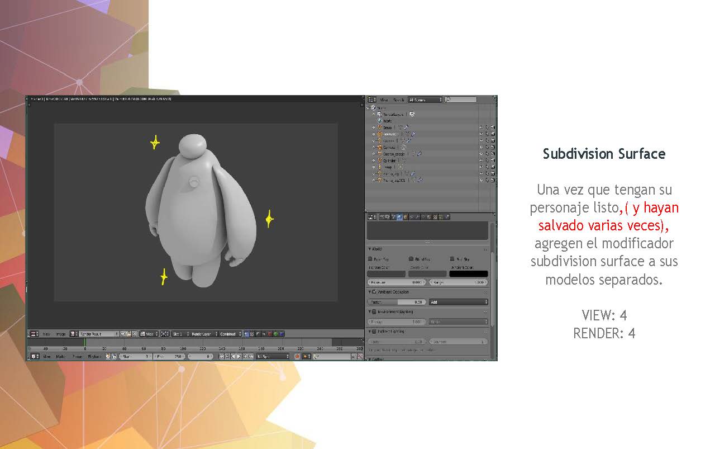Select the World properties tab icon
The width and height of the screenshot is (715, 449).
(399, 217)
